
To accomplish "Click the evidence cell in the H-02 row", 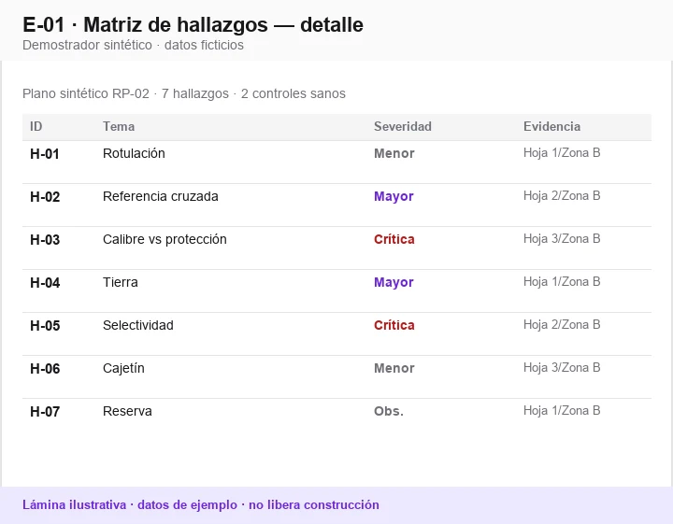I will pos(562,196).
